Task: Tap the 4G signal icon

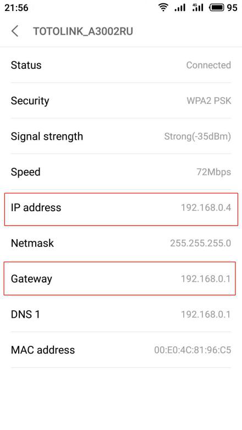Action: click(197, 7)
